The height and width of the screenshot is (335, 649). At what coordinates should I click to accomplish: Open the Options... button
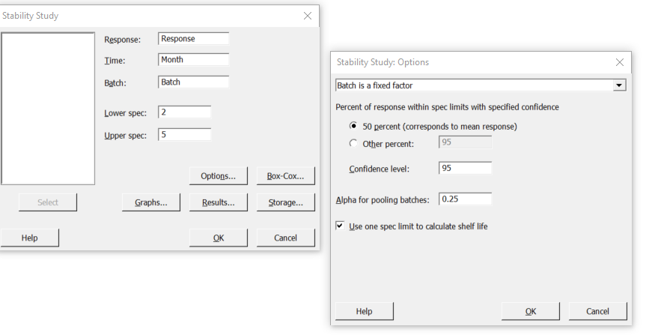[218, 176]
